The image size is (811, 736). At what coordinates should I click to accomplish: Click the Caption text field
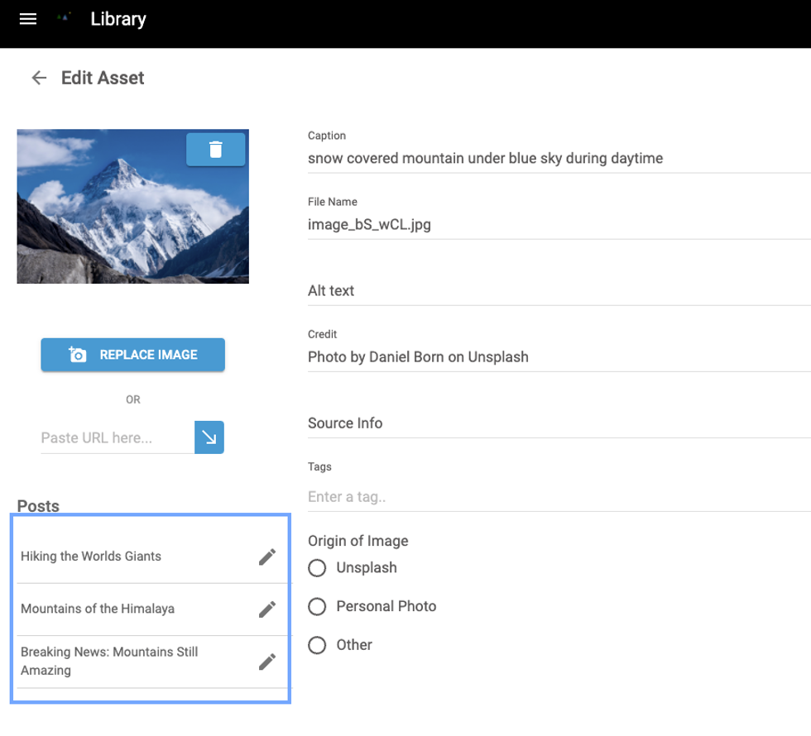pos(554,158)
